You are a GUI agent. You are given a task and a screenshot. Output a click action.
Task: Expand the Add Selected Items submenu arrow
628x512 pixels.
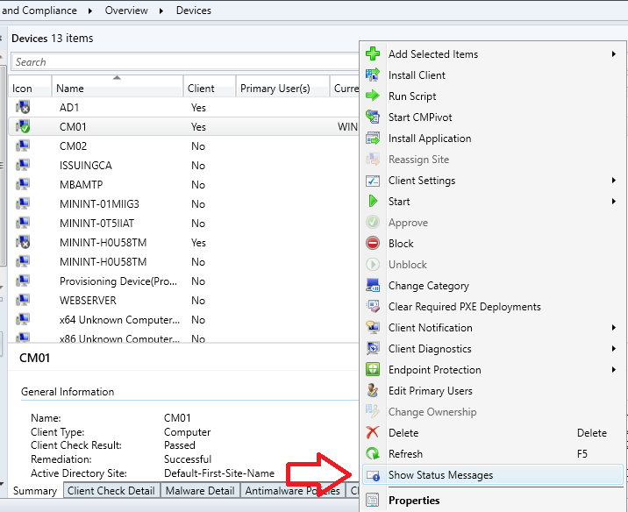pyautogui.click(x=614, y=53)
